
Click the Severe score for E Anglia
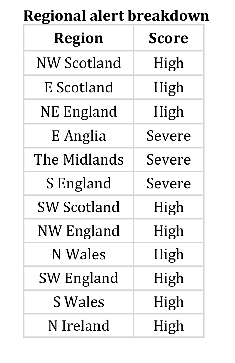(x=169, y=136)
